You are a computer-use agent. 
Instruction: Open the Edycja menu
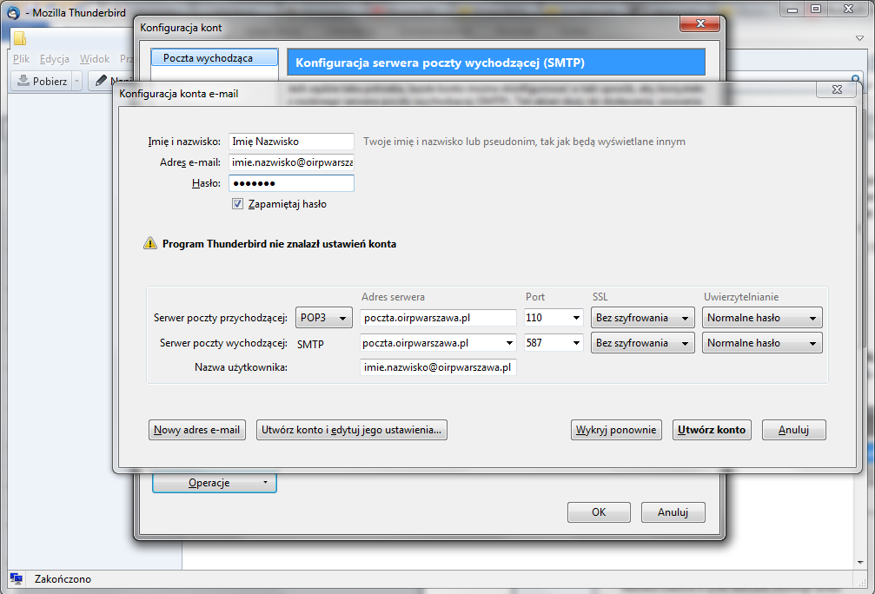[55, 58]
